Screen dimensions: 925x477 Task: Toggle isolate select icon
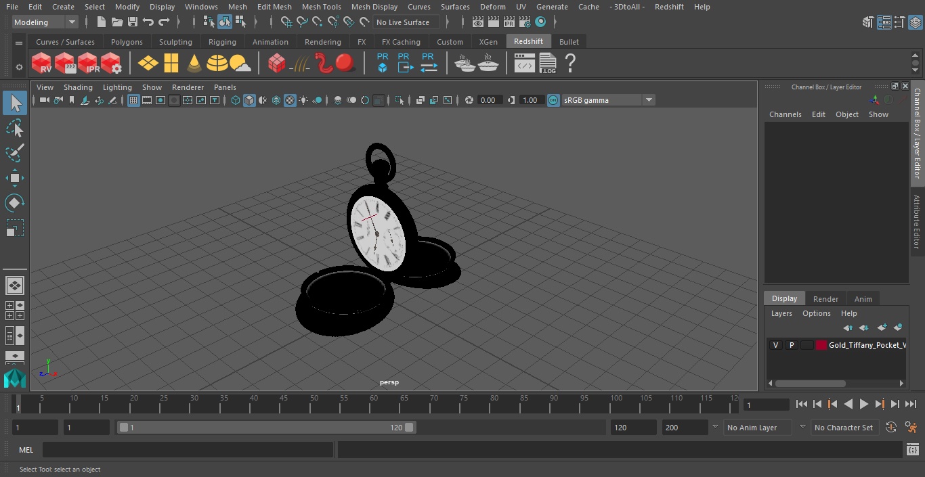tap(400, 100)
